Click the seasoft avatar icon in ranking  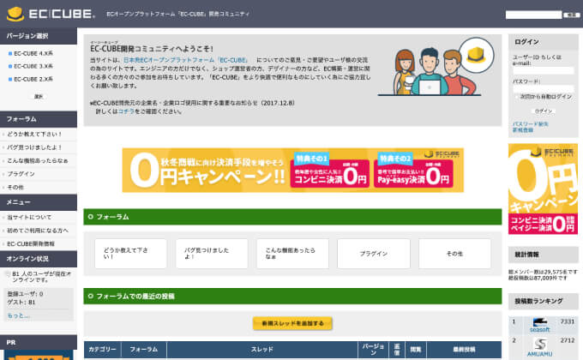click(x=539, y=322)
